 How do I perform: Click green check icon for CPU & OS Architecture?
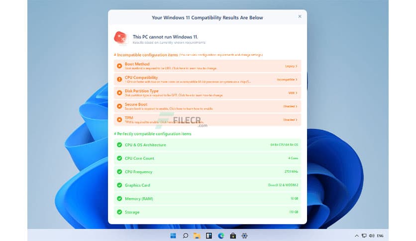pyautogui.click(x=119, y=145)
